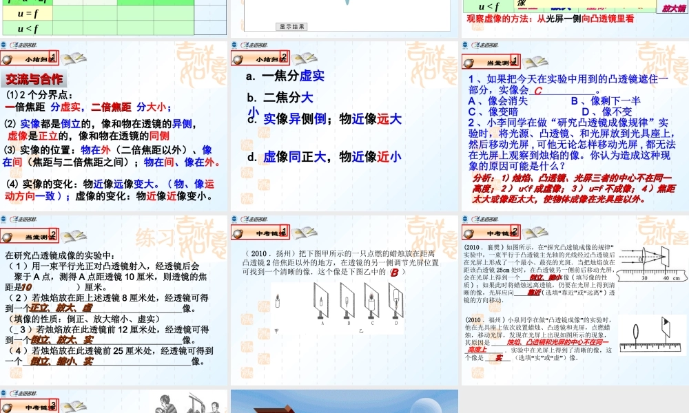
Task: Click the book icon on 当堂测试 2 slide
Action: (x=74, y=236)
